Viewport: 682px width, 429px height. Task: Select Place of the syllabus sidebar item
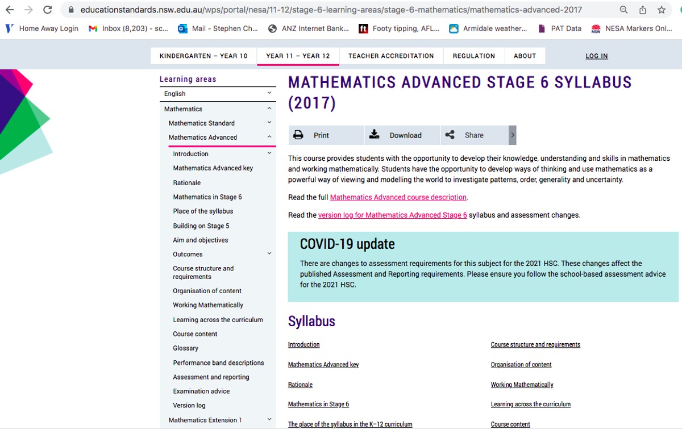point(203,211)
